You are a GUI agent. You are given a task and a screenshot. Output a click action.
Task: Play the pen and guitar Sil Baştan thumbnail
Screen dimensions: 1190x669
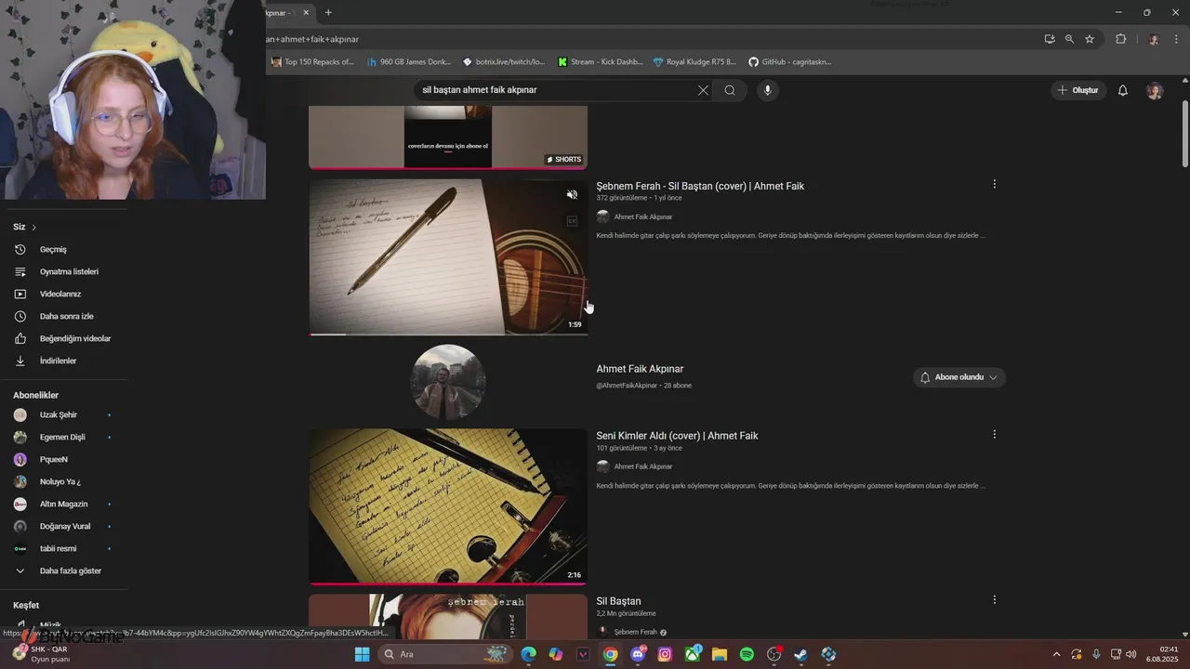[x=448, y=256]
